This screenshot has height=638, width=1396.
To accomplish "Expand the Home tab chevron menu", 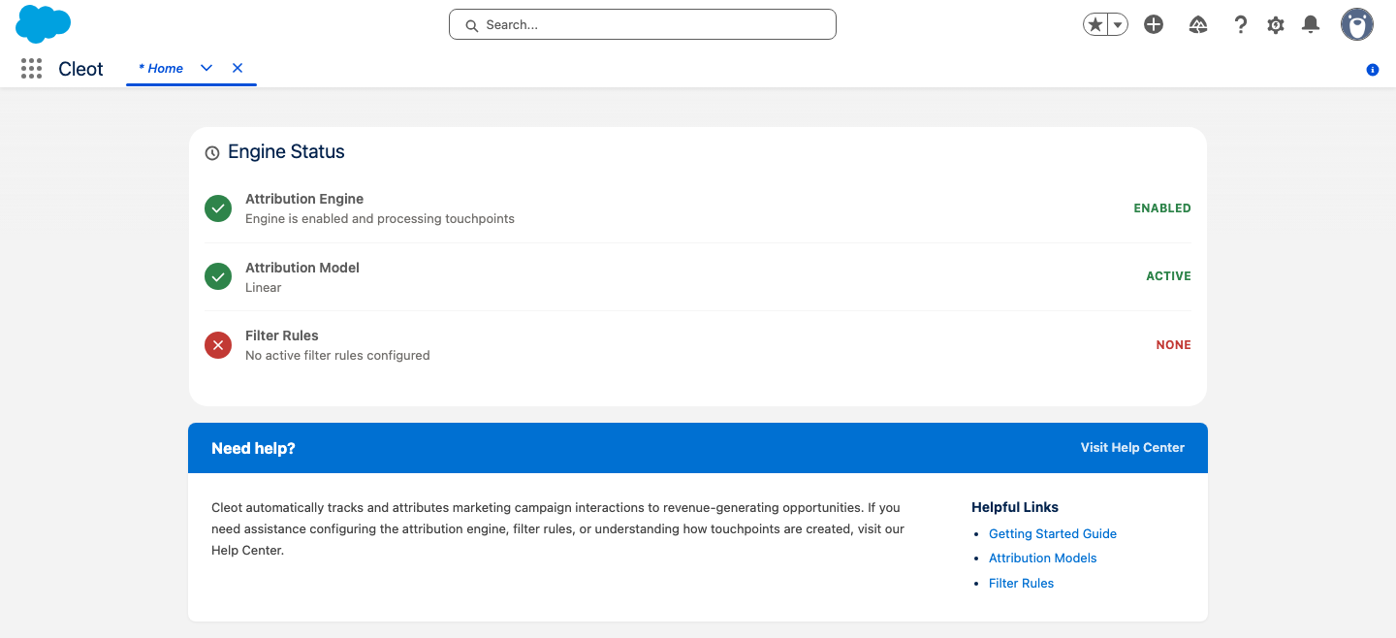I will point(206,68).
